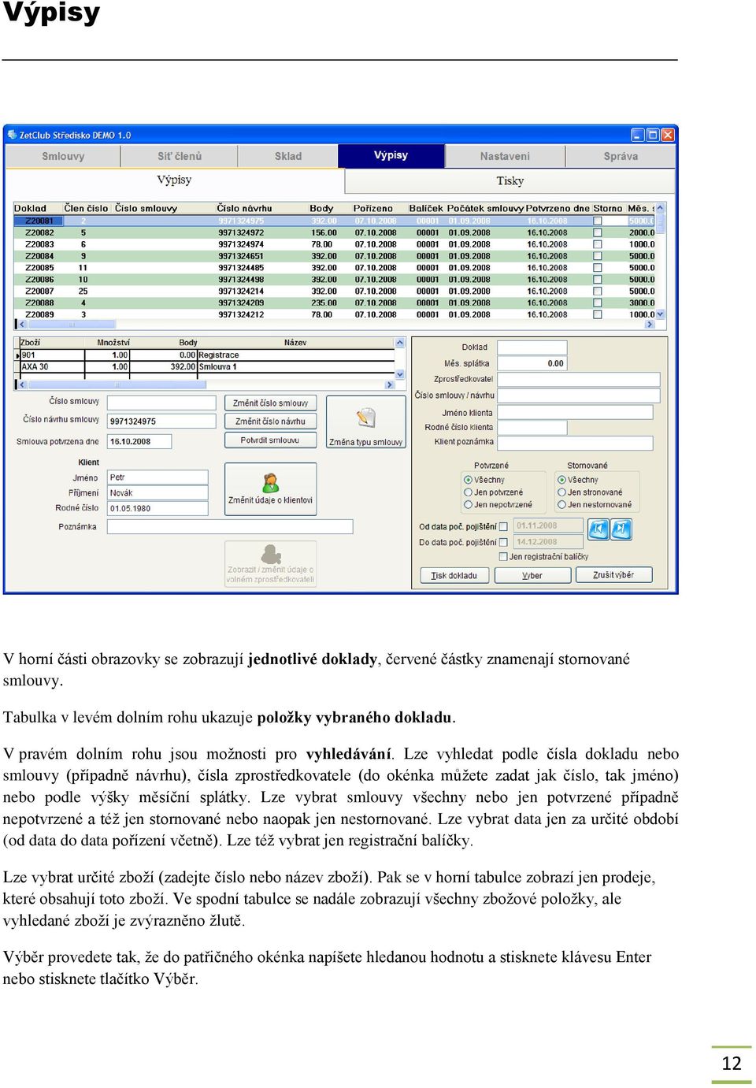Select Jen stronované radio button
Image resolution: width=756 pixels, height=1088 pixels.
(561, 492)
